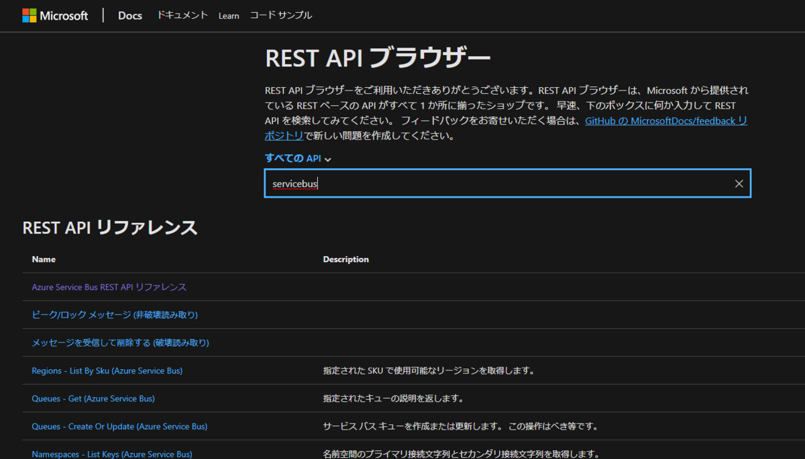Click description サービス バス キューを作成または更新します
The width and height of the screenshot is (805, 459).
click(460, 426)
